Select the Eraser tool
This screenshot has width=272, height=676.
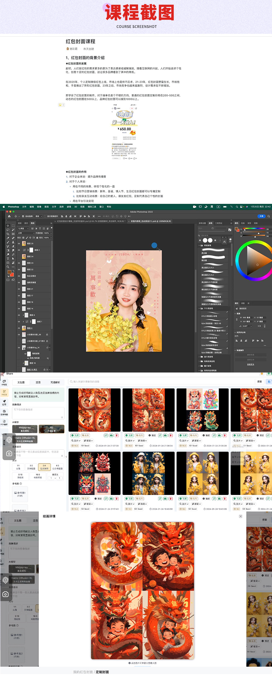point(13,246)
